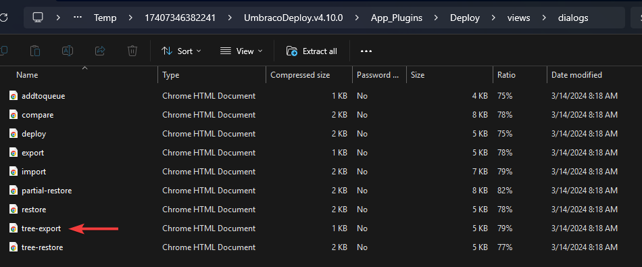The width and height of the screenshot is (642, 267).
Task: Open the Sort dropdown
Action: pos(181,51)
